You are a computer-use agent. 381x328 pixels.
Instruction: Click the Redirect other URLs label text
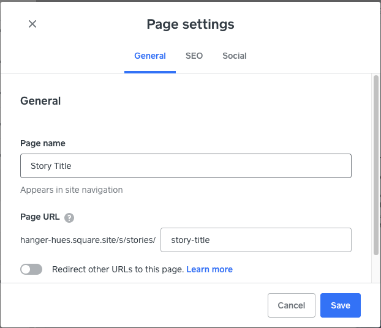point(118,269)
